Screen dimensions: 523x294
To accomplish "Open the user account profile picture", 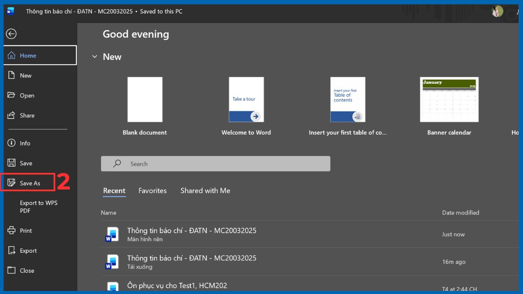I will (x=497, y=11).
